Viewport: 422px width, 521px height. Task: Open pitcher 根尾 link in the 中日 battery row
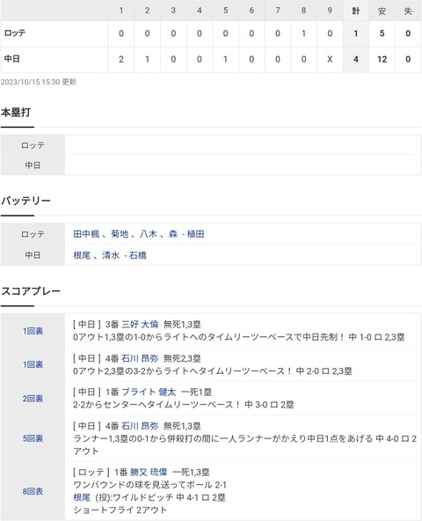pyautogui.click(x=82, y=255)
